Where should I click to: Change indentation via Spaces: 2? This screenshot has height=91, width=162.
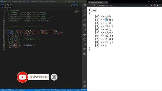37,90
